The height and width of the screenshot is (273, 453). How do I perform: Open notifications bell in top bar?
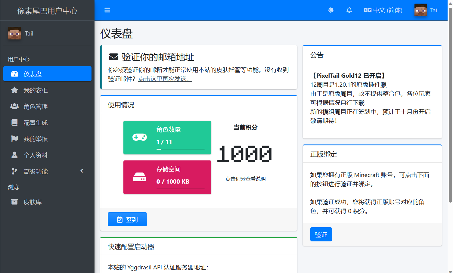[x=349, y=10]
